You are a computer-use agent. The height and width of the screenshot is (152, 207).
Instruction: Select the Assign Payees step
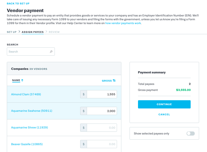coord(33,32)
